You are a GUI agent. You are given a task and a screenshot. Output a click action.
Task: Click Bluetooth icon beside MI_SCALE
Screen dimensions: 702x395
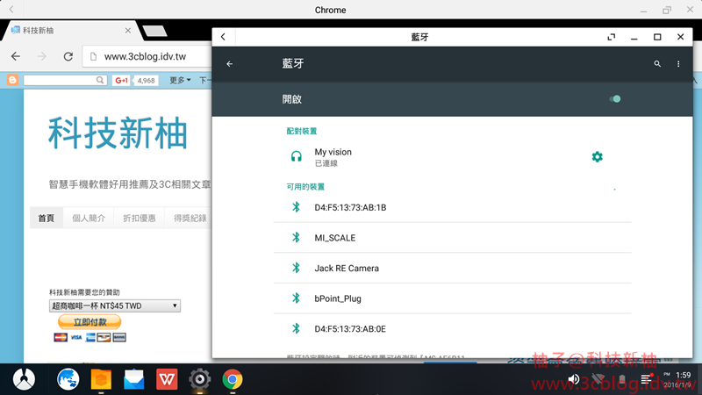point(296,237)
